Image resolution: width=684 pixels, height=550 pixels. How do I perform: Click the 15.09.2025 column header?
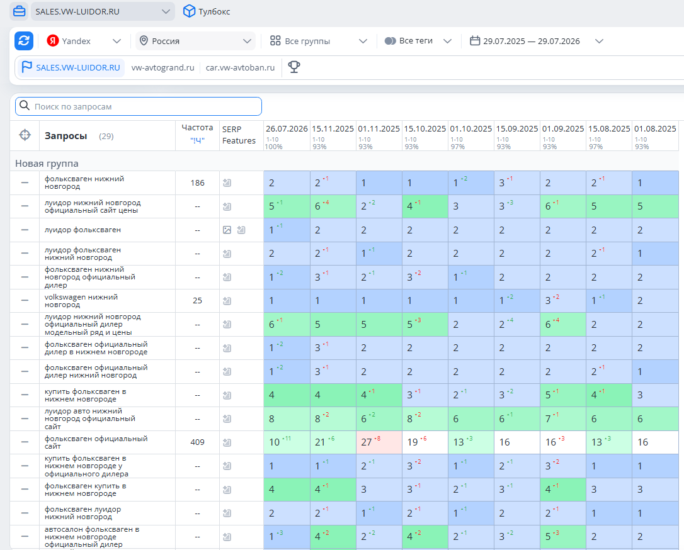pos(517,129)
